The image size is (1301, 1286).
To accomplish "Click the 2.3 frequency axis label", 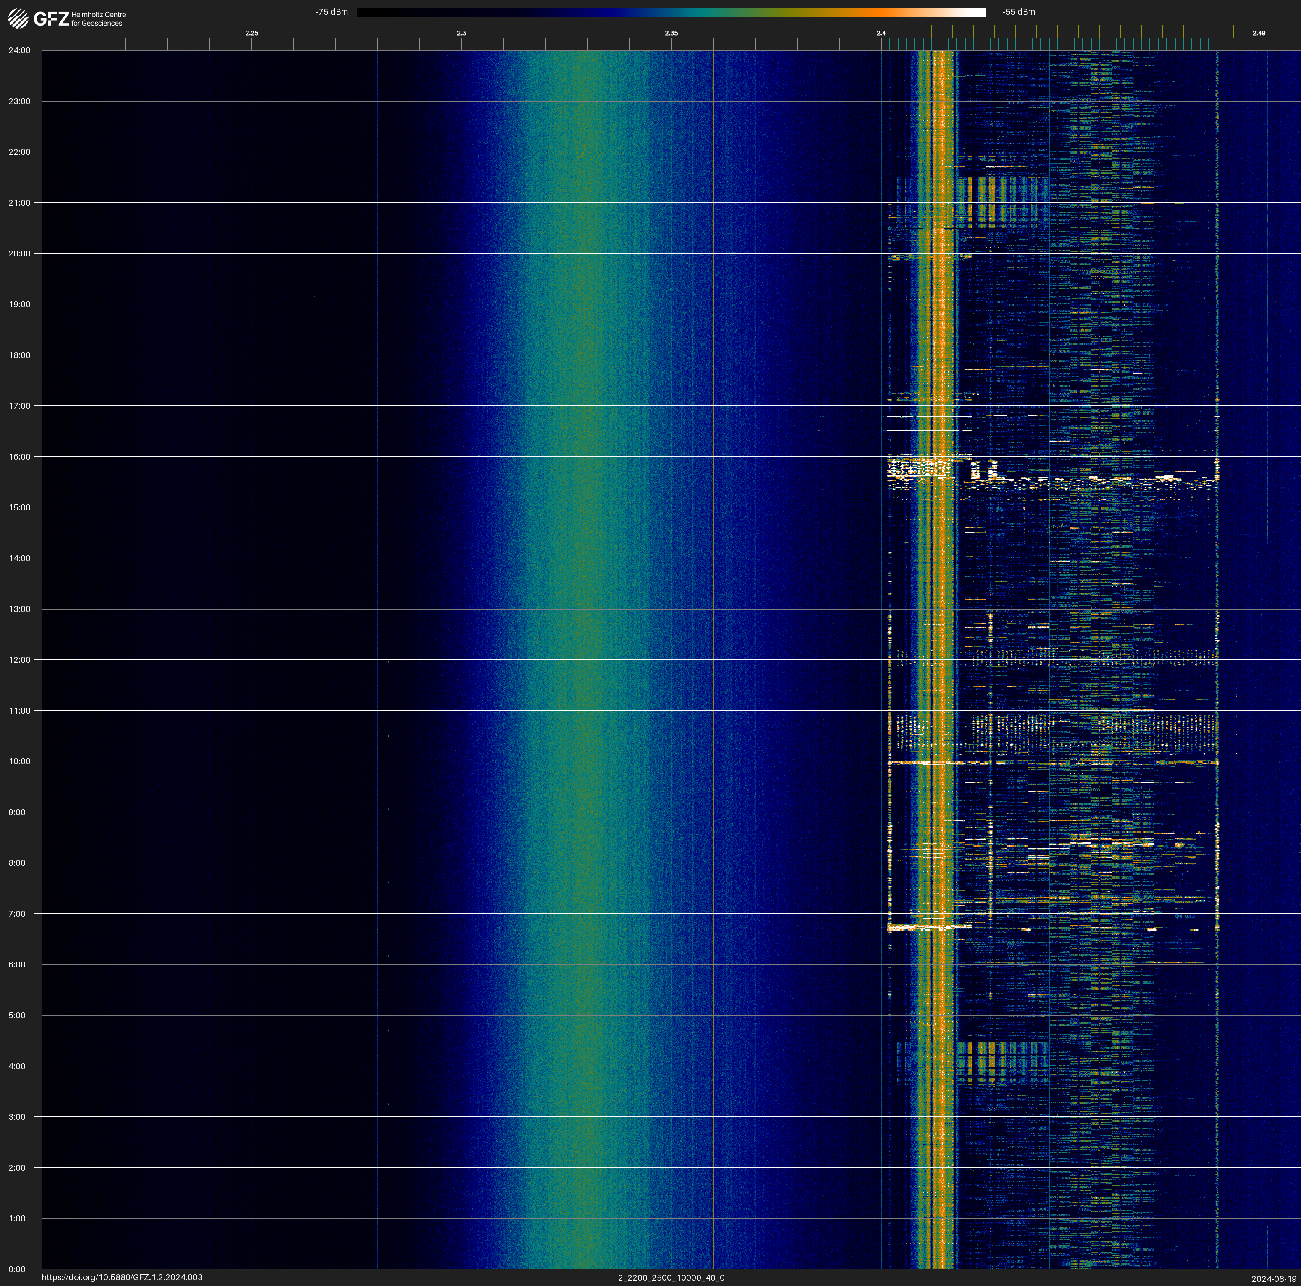I will [x=461, y=33].
